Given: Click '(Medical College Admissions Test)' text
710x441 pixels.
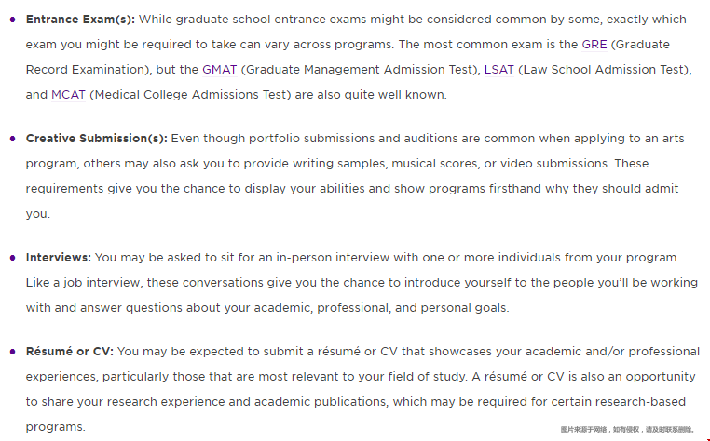Looking at the screenshot, I should click(x=188, y=94).
